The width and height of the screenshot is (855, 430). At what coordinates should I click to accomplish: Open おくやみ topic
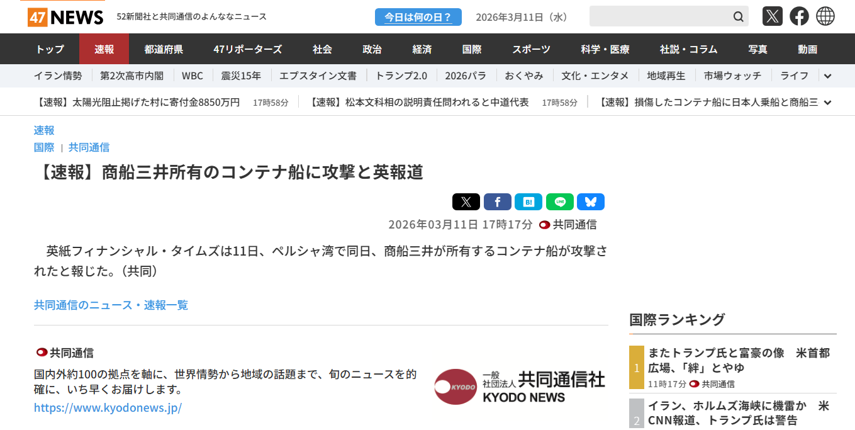(x=524, y=76)
